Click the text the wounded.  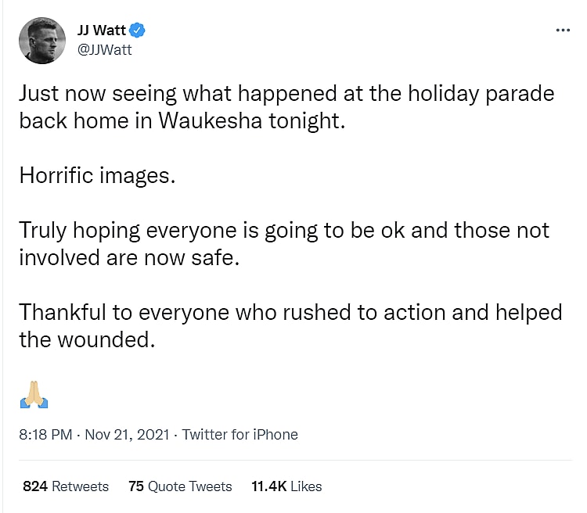coord(86,339)
